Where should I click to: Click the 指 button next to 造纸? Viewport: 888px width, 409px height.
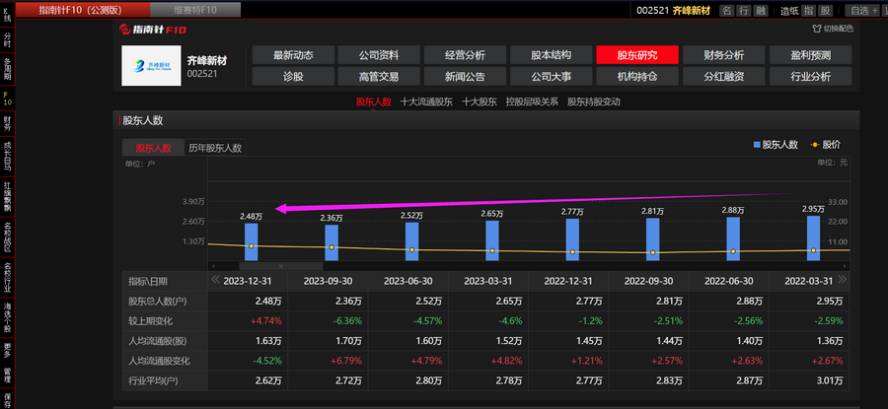pyautogui.click(x=809, y=10)
